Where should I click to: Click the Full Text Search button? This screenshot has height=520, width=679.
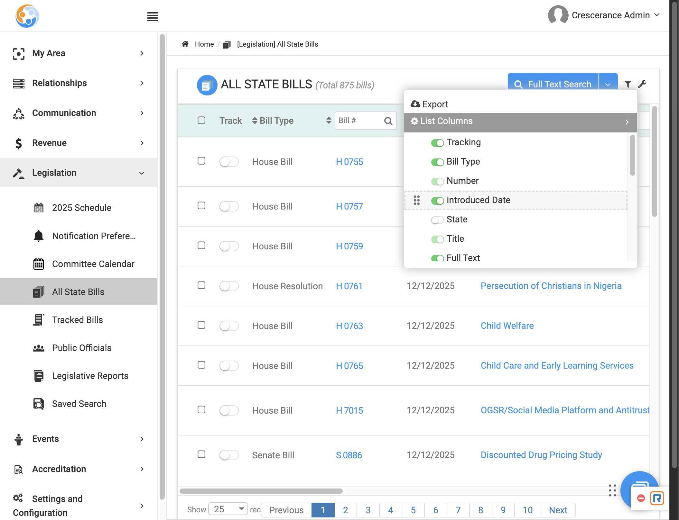(553, 84)
